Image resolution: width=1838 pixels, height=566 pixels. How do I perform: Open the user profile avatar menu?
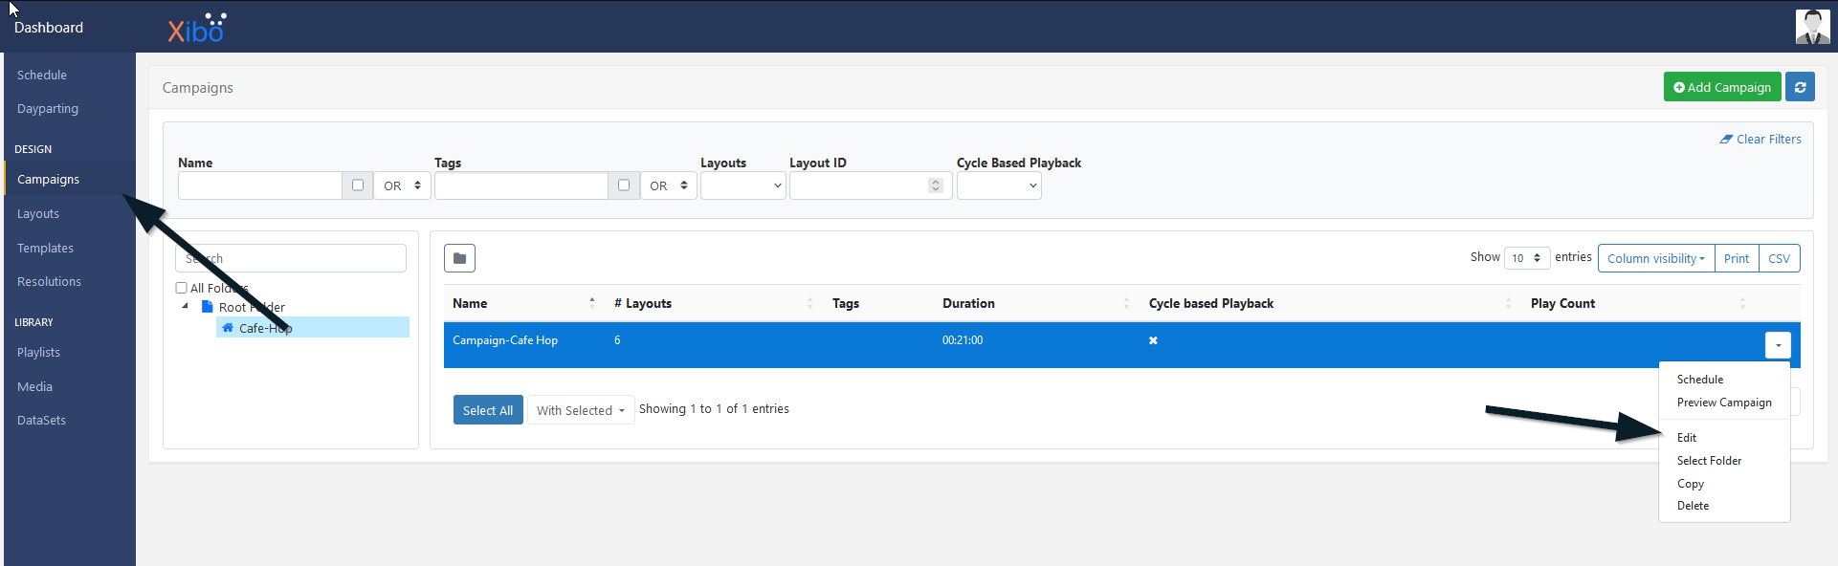(x=1812, y=27)
